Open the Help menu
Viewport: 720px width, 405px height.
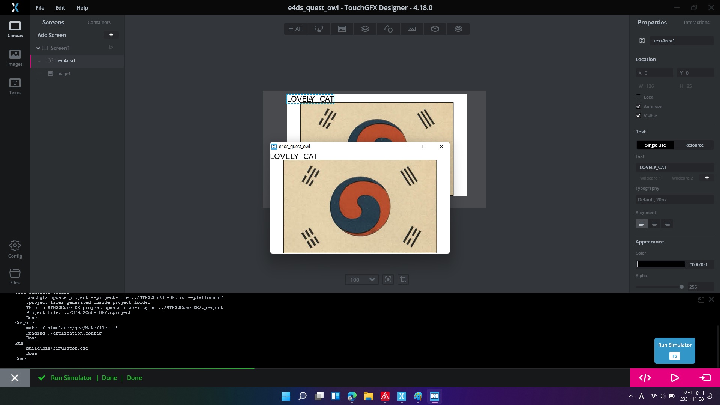coord(82,7)
